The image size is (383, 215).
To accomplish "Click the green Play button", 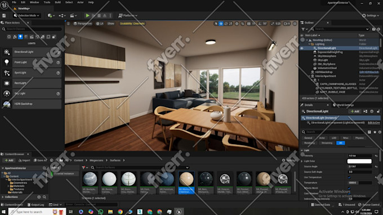I will point(87,16).
